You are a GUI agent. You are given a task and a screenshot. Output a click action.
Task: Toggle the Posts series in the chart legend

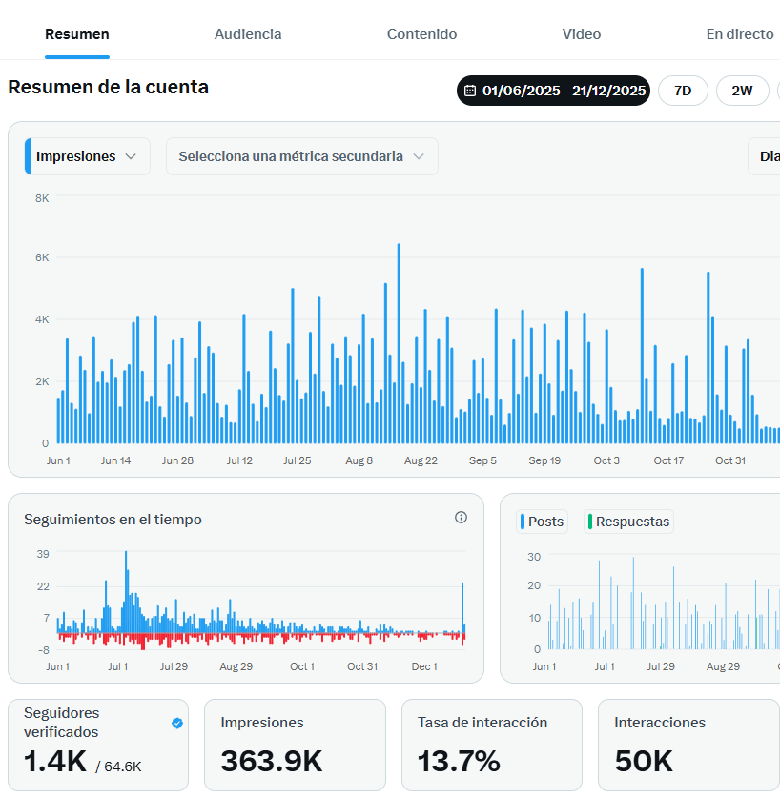pyautogui.click(x=543, y=522)
